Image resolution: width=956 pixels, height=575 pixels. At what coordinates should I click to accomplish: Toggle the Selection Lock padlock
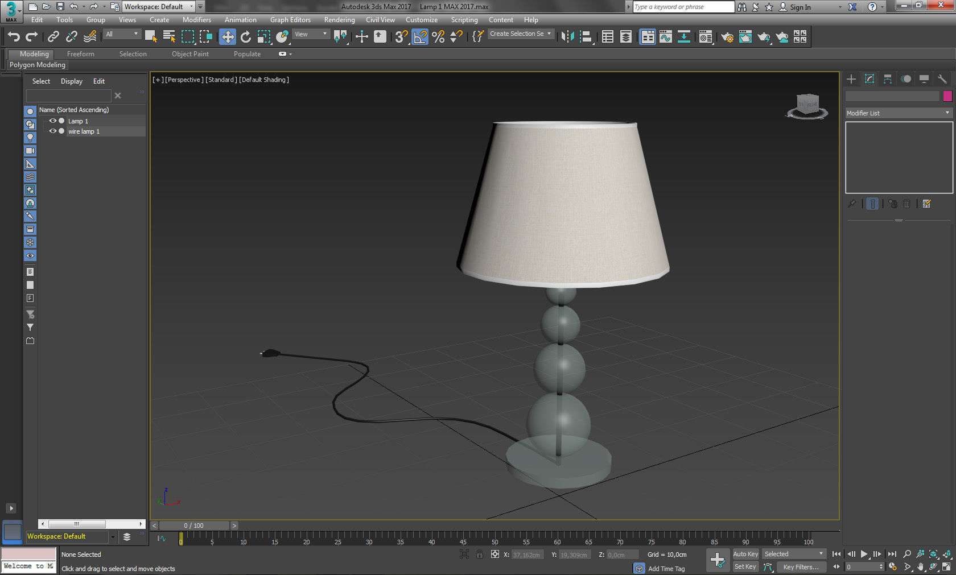tap(480, 554)
